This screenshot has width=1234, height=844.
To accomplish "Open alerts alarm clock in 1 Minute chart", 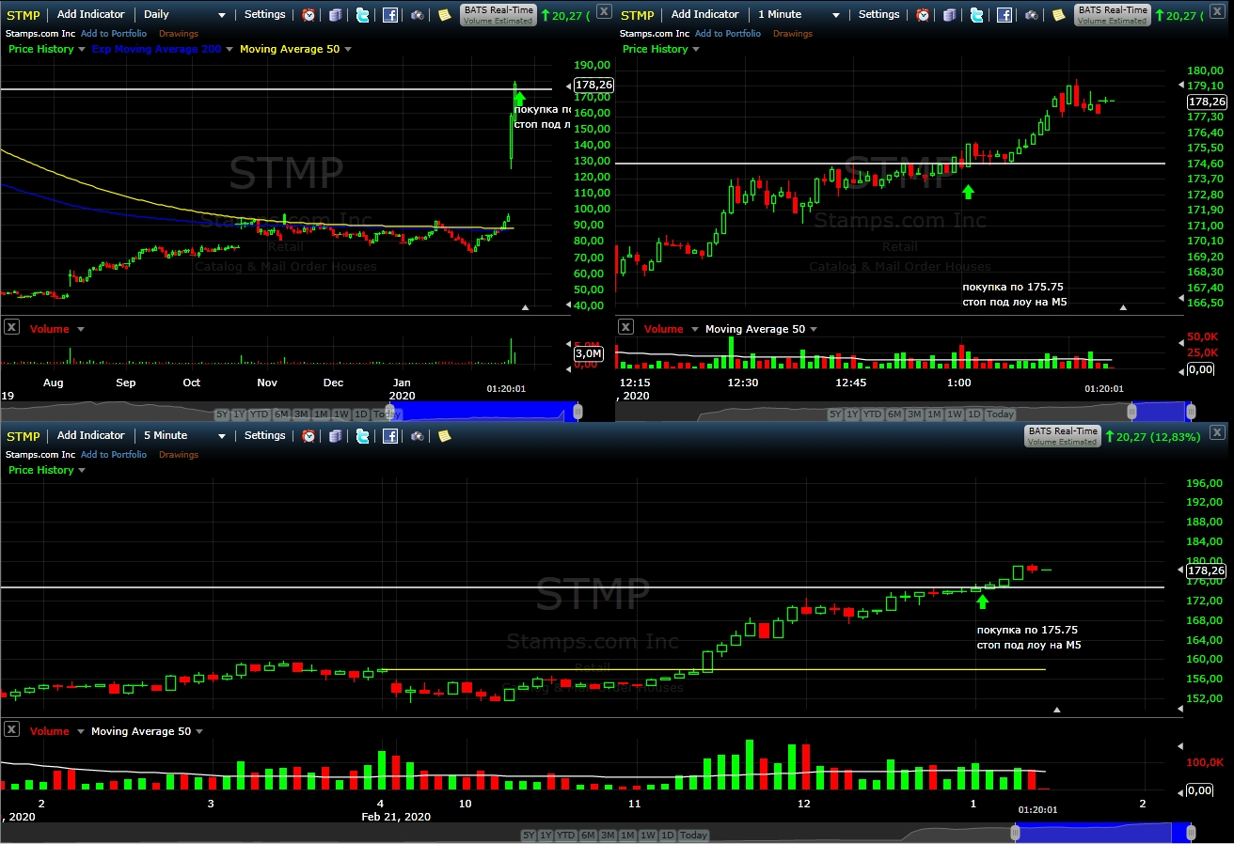I will pos(923,15).
